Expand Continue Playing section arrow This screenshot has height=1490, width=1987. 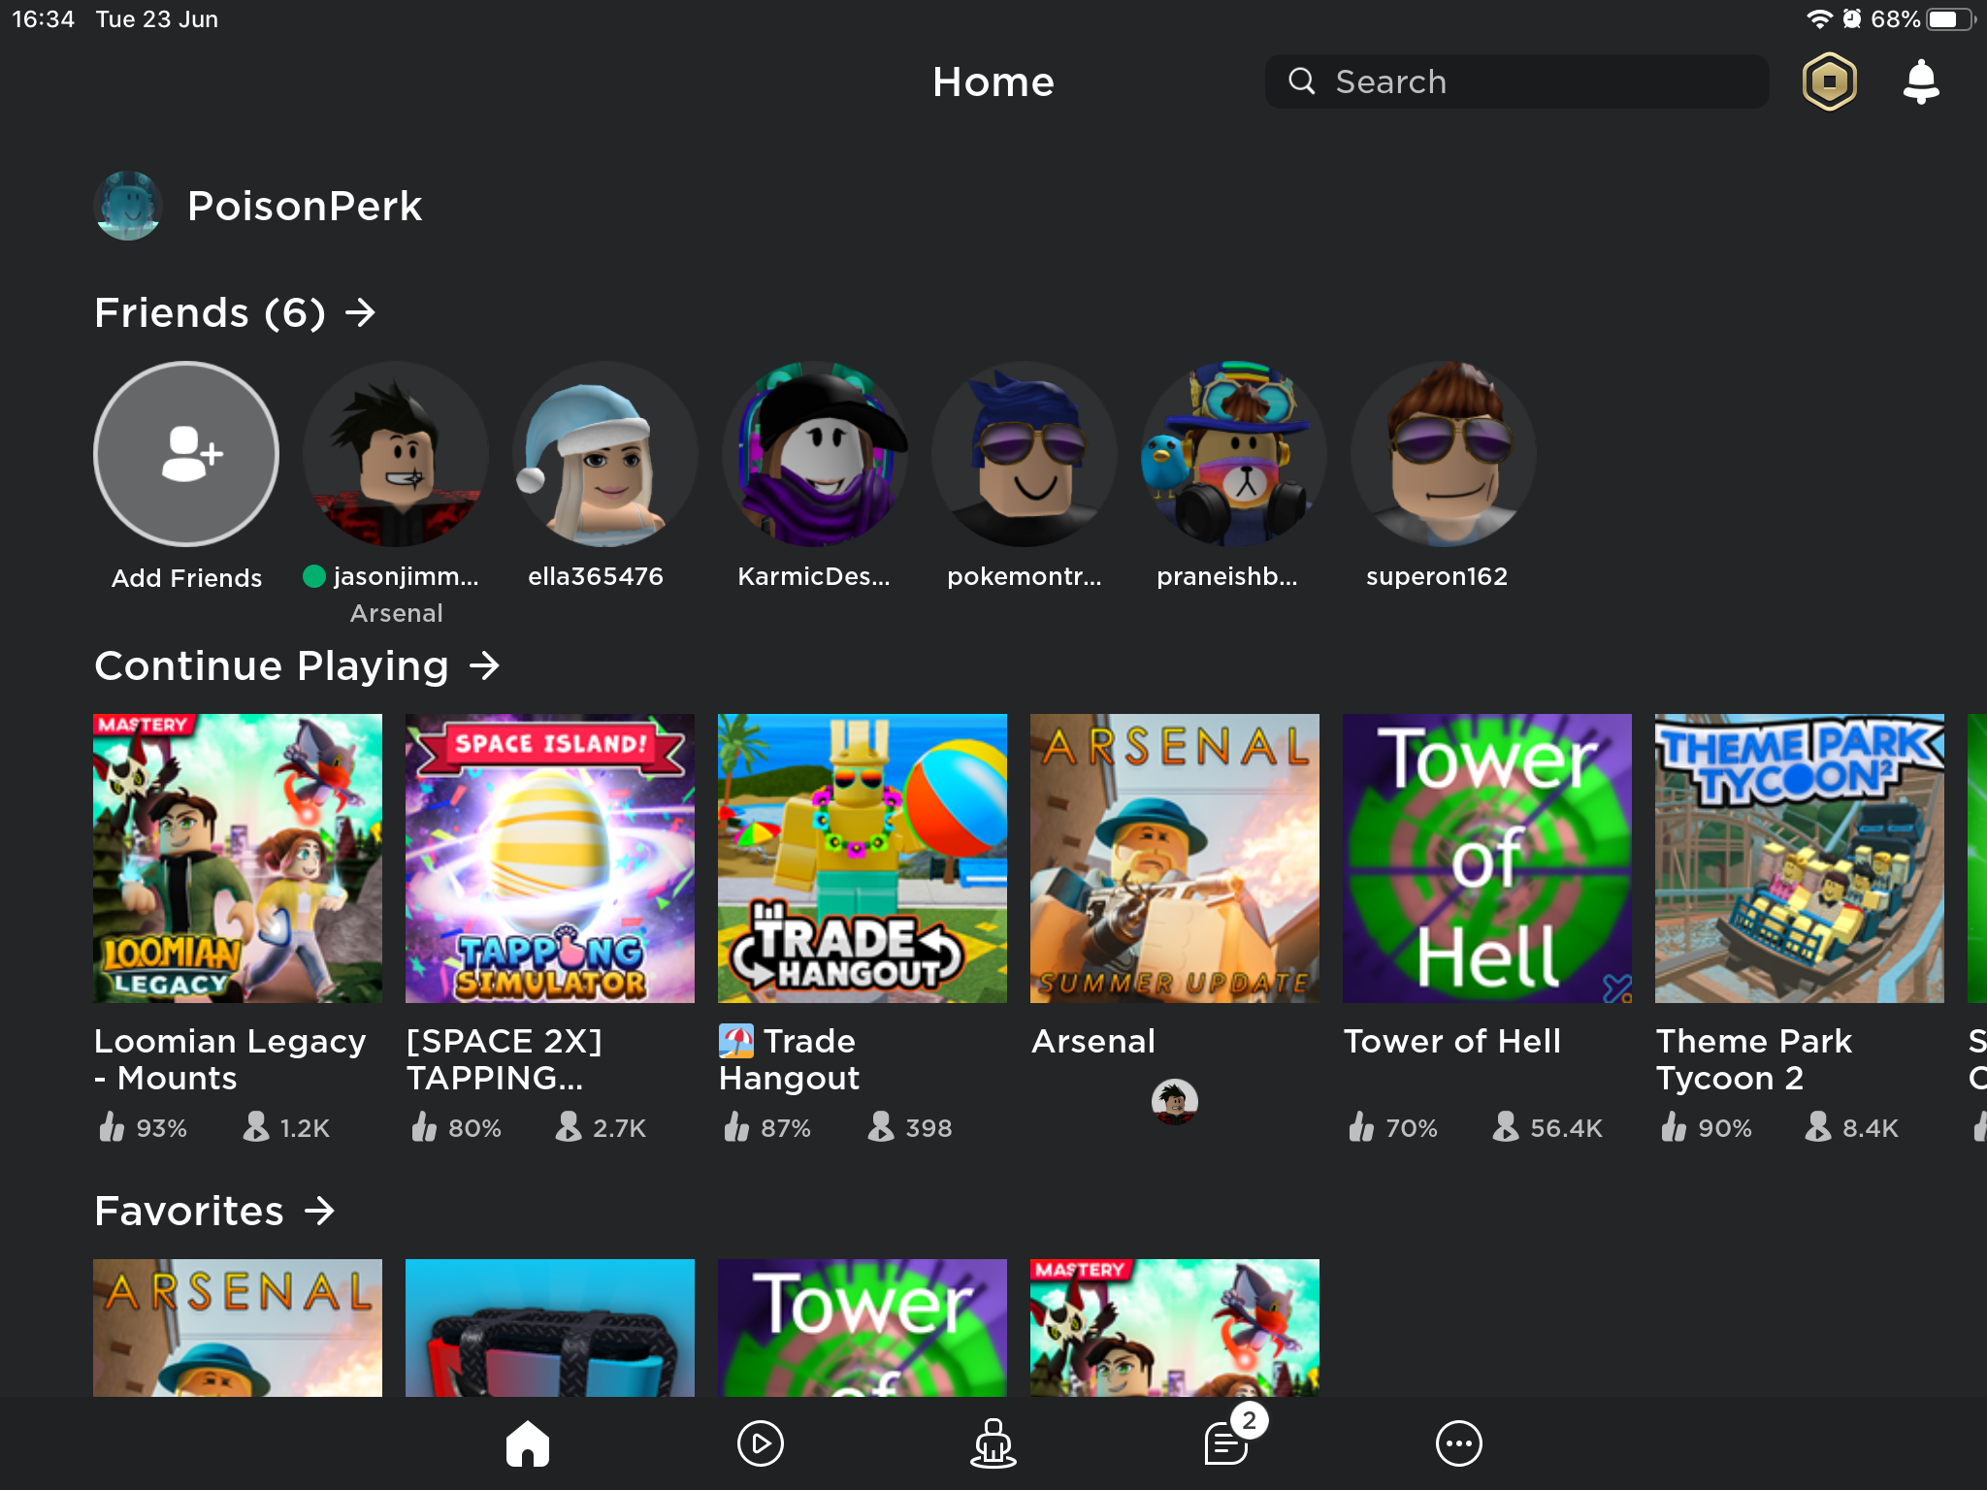pyautogui.click(x=484, y=665)
